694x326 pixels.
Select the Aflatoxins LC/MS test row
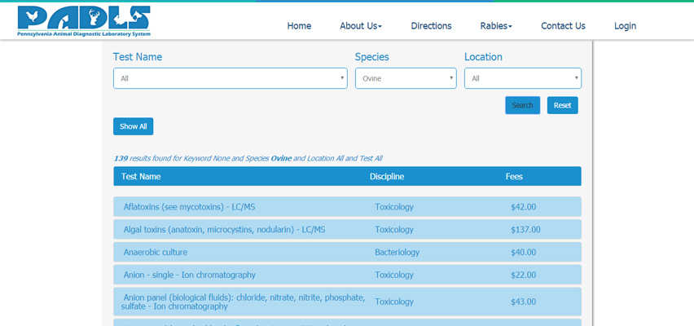189,207
